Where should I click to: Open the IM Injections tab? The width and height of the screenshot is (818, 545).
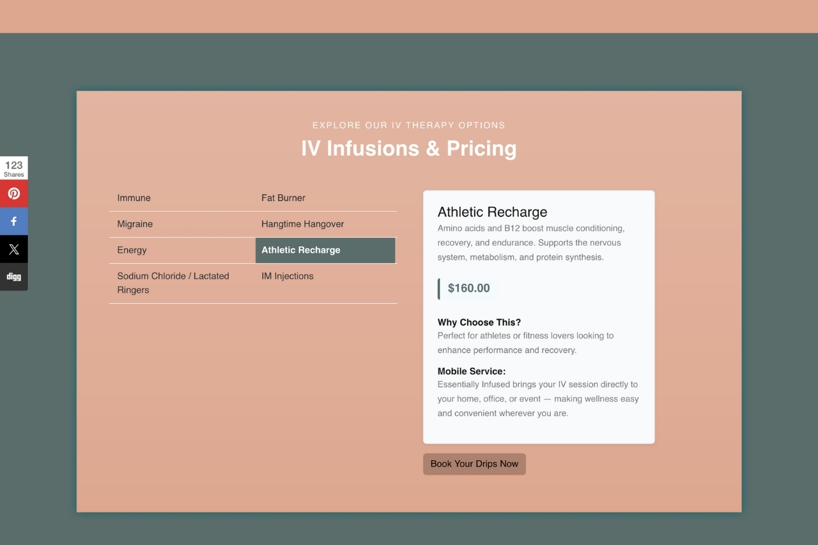click(287, 276)
